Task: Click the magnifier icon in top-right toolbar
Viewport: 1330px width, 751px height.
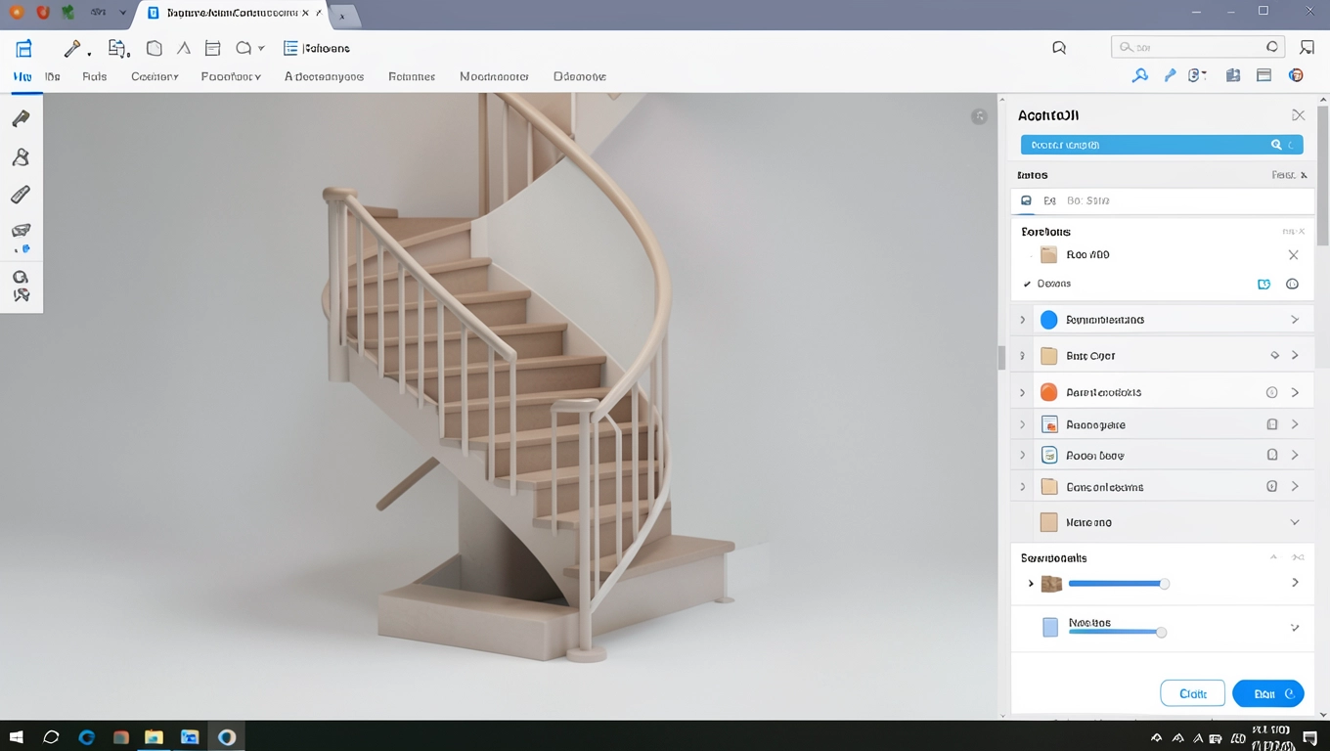Action: 1139,75
